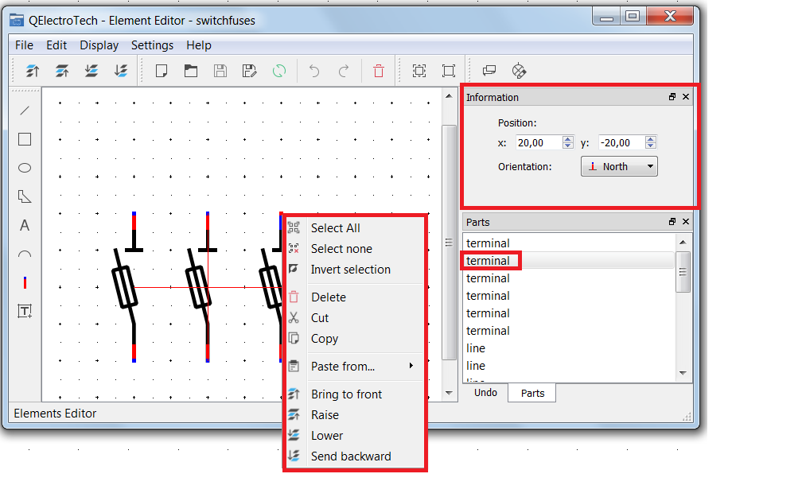
Task: Select the first line item in Parts list
Action: [476, 348]
